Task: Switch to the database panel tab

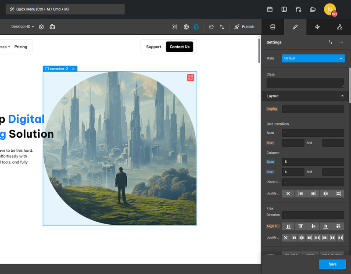Action: coord(272,27)
